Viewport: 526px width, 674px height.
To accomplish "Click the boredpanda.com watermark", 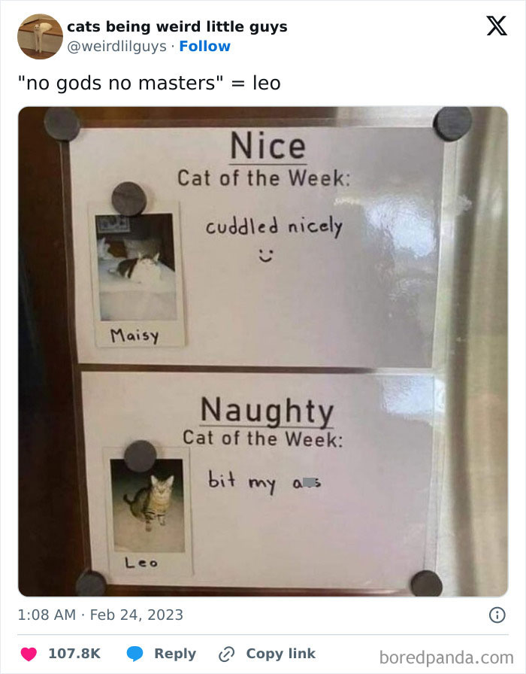I will click(x=446, y=657).
